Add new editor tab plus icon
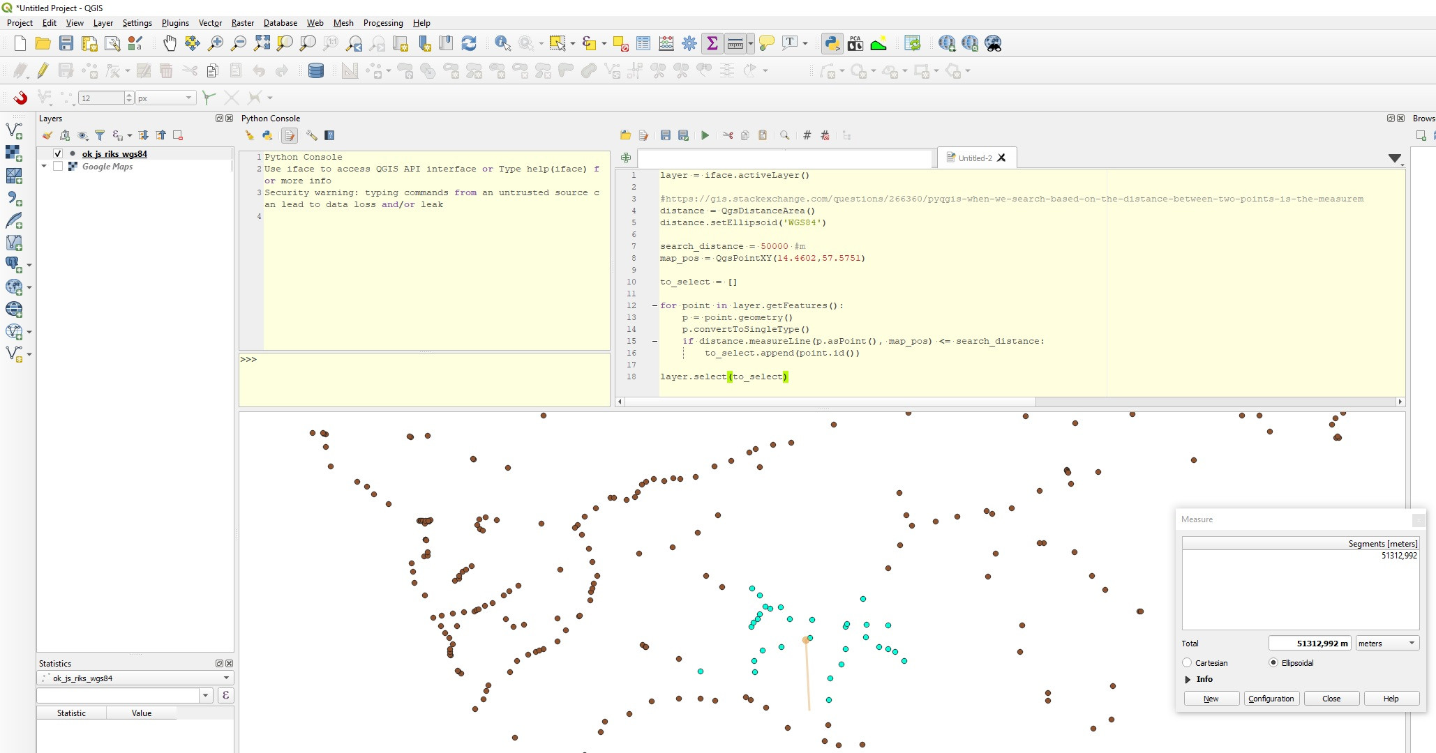The width and height of the screenshot is (1436, 753). click(626, 158)
